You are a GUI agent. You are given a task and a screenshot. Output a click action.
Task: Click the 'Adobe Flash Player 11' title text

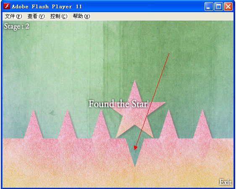coord(47,7)
